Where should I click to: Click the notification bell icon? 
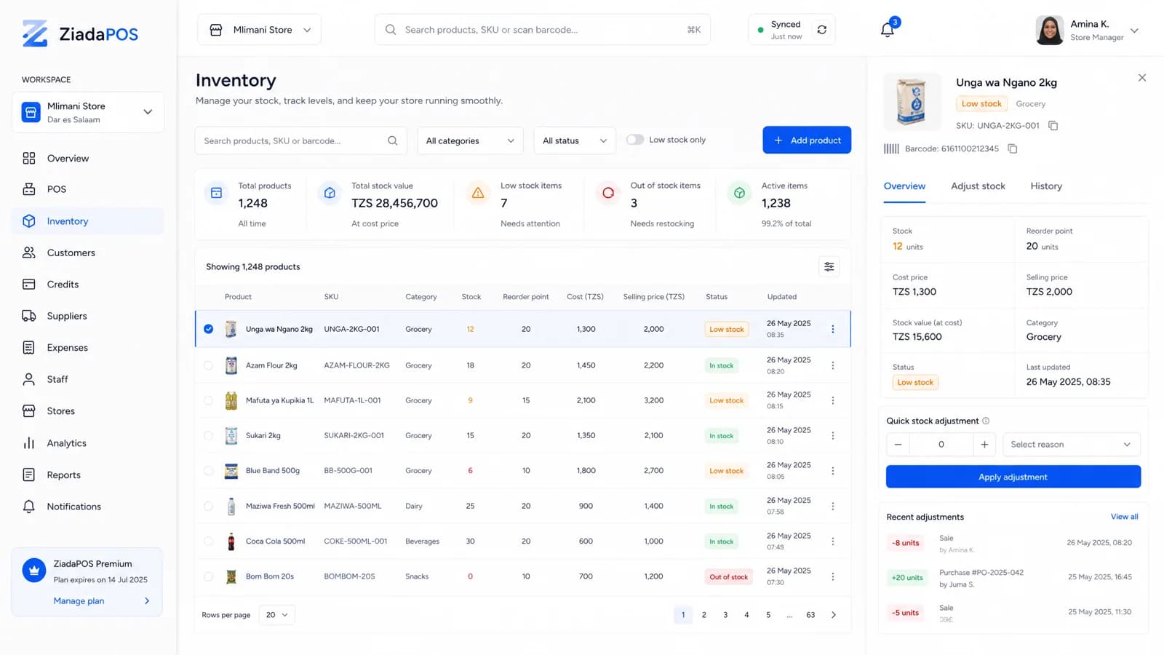click(x=888, y=29)
